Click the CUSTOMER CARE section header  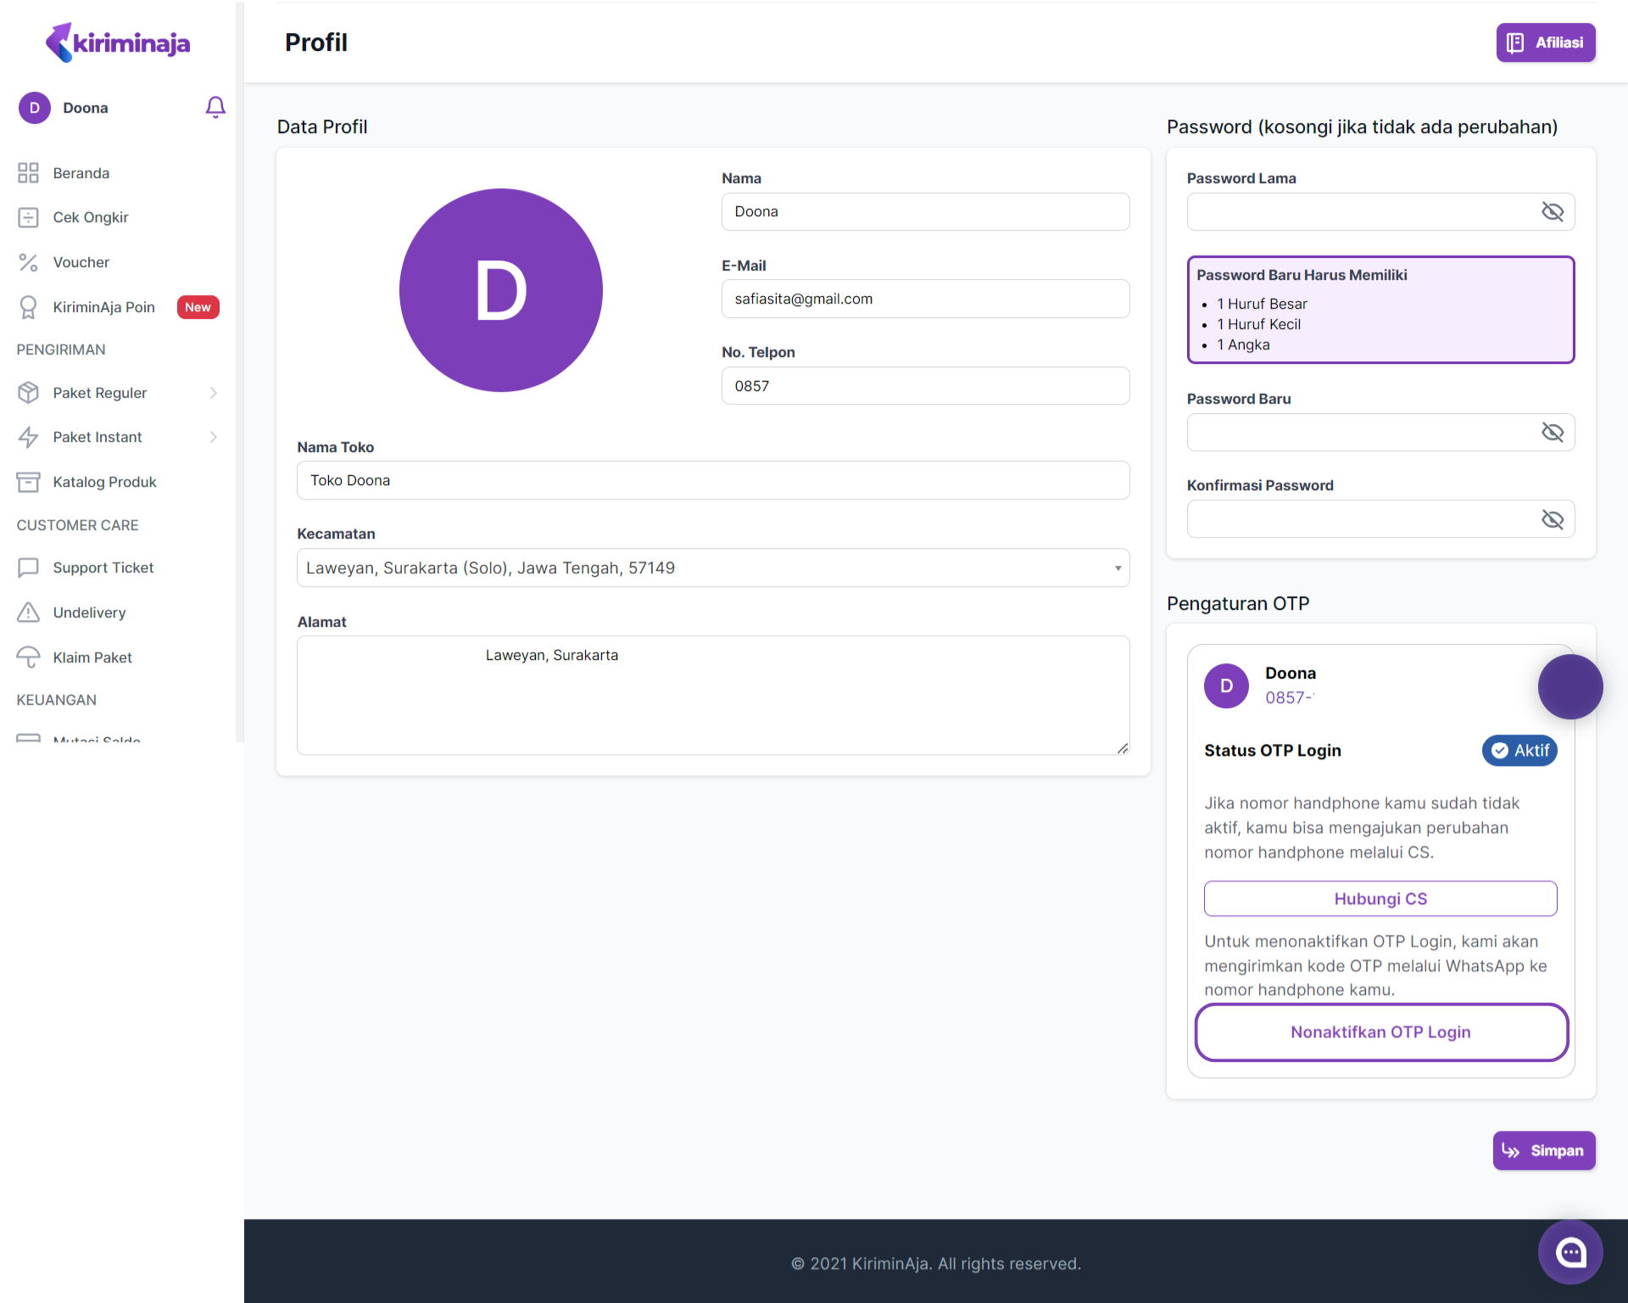click(77, 525)
